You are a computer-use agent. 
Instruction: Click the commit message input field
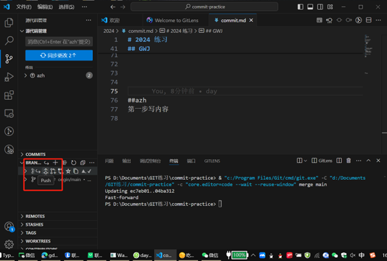pyautogui.click(x=59, y=42)
